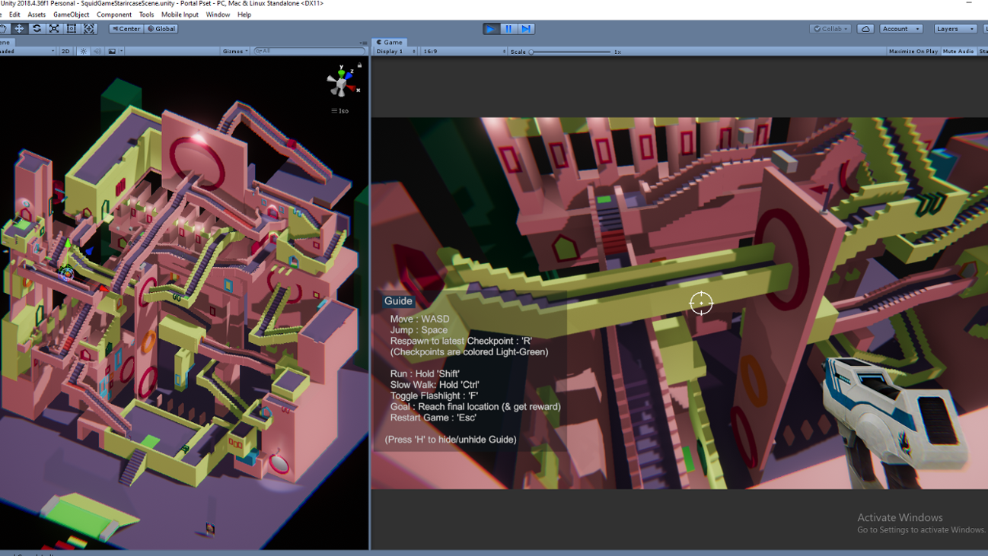Enable Mute Audio in Game view
The image size is (988, 556).
[x=958, y=50]
